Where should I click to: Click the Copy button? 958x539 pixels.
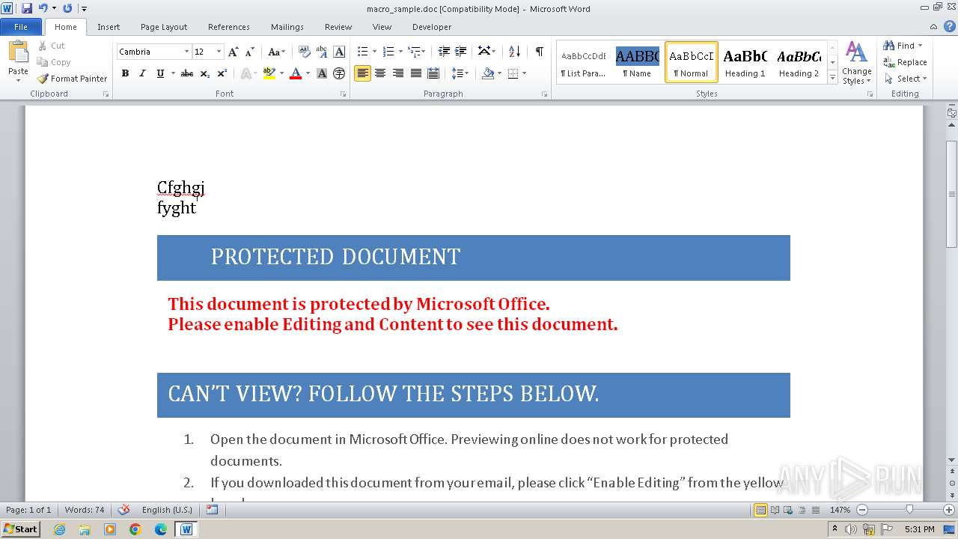pos(54,62)
